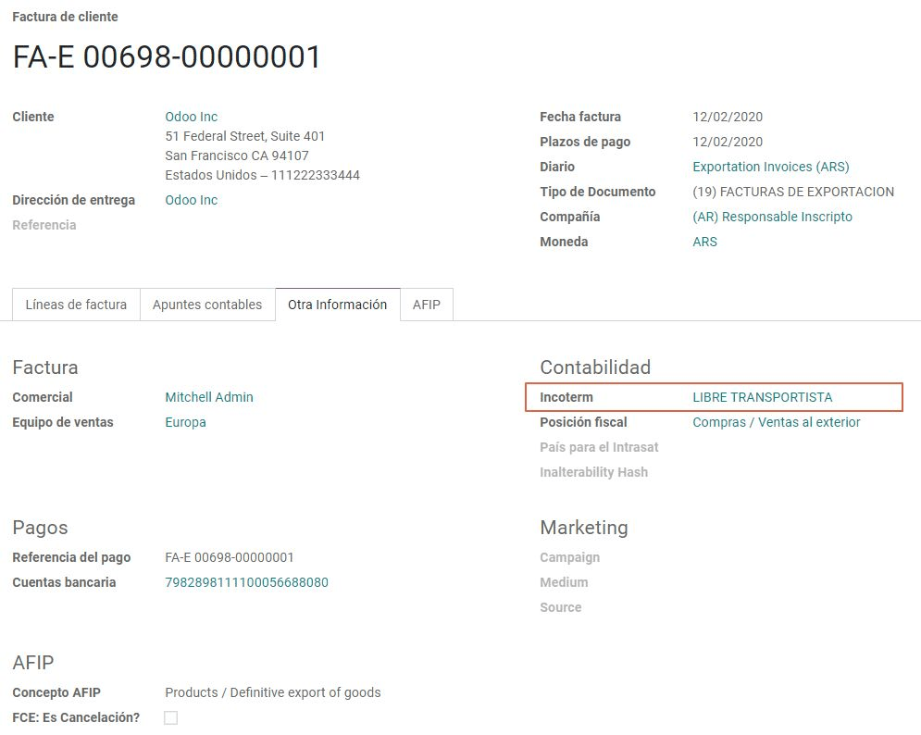
Task: Open the Líneas de factura tab
Action: point(76,305)
